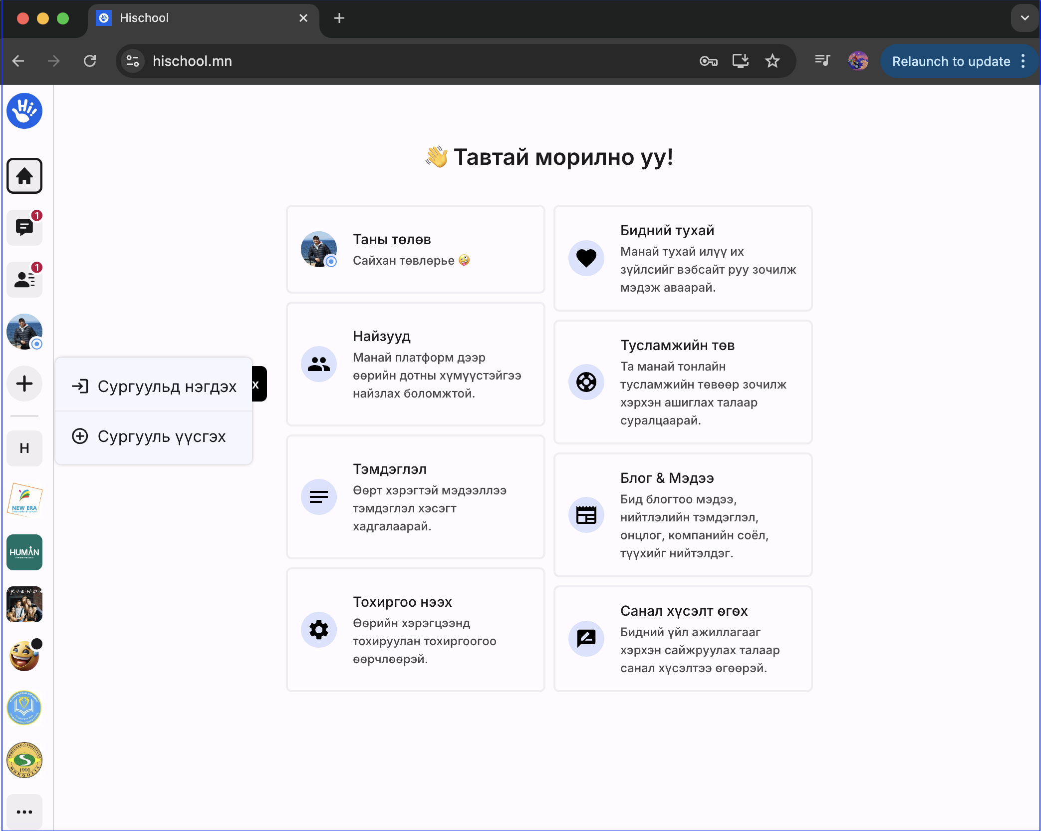The width and height of the screenshot is (1041, 831).
Task: Open the Chrome three-dot menu
Action: pyautogui.click(x=1023, y=61)
